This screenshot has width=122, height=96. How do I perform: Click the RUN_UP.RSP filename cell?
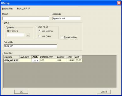(x=11, y=60)
